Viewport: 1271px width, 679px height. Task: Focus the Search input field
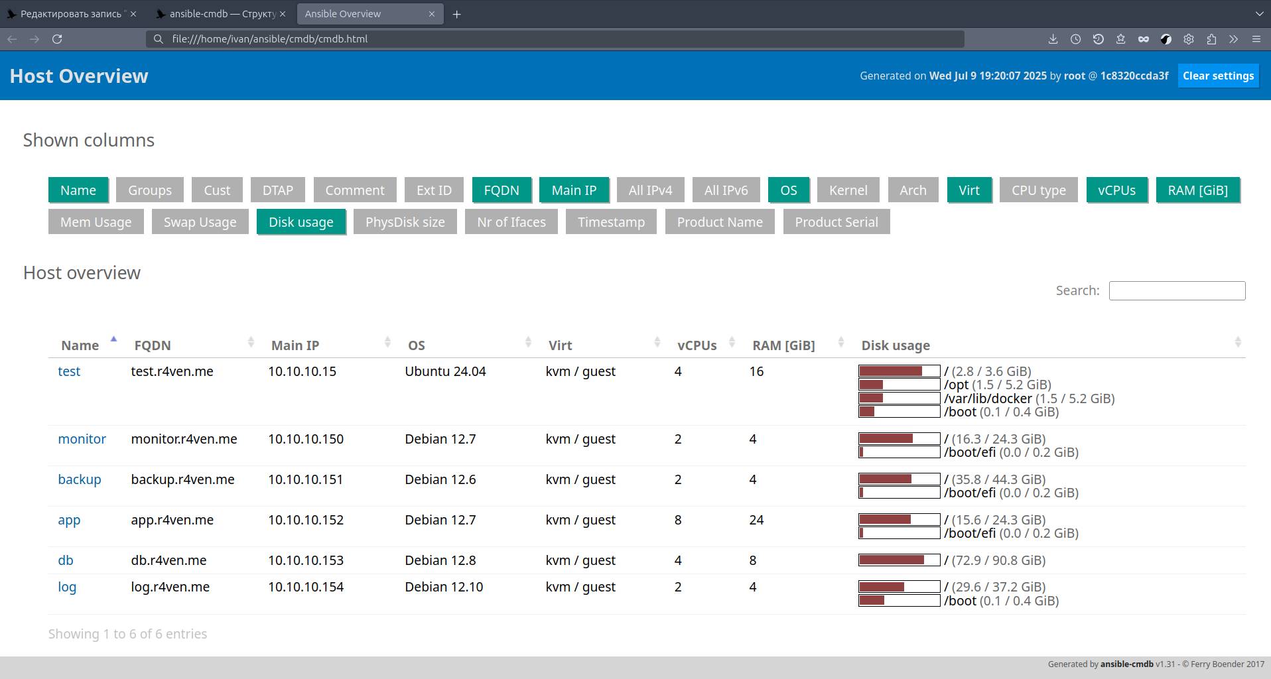(x=1177, y=290)
